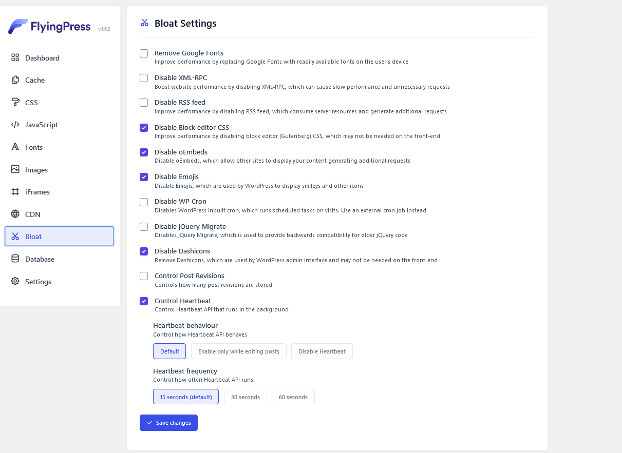The width and height of the screenshot is (622, 453).
Task: Uncheck the Control Heartbeat checkbox
Action: coord(144,301)
